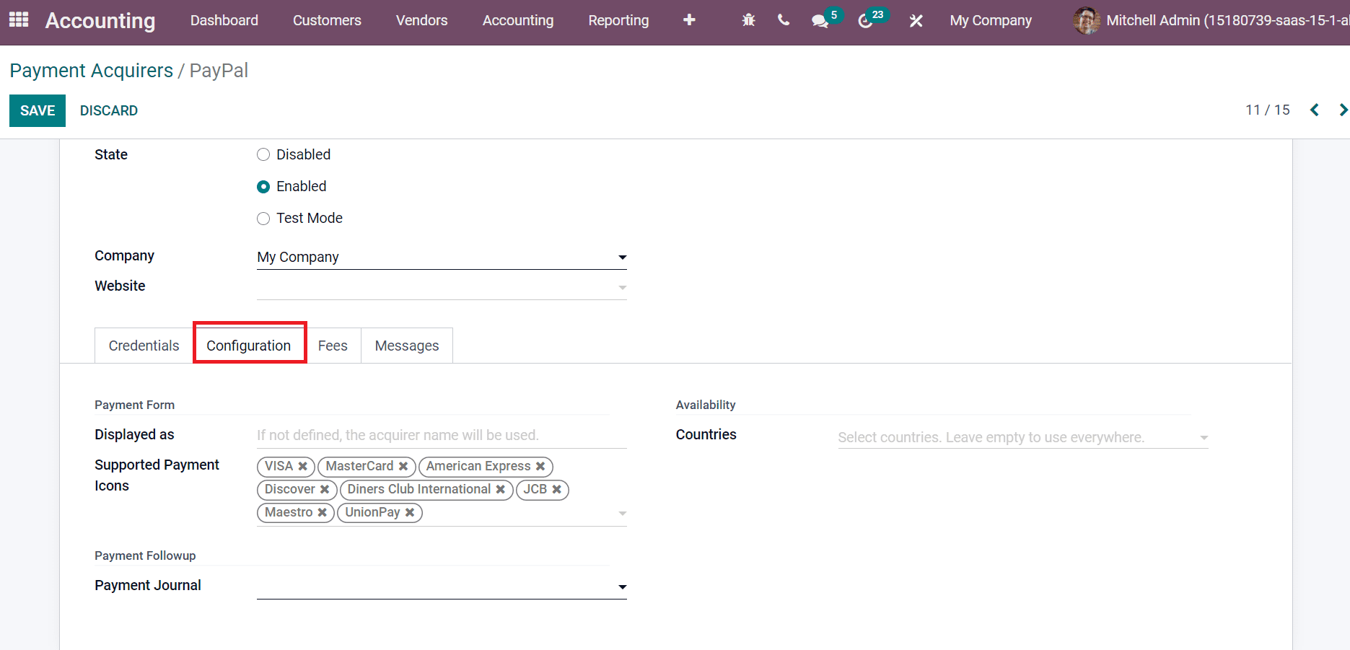Remove the American Express tag
The width and height of the screenshot is (1350, 650).
coord(540,467)
